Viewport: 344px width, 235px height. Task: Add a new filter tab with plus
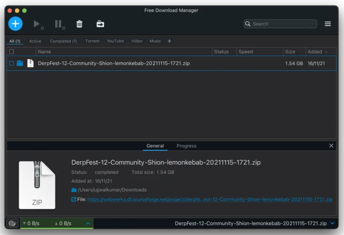(x=169, y=41)
